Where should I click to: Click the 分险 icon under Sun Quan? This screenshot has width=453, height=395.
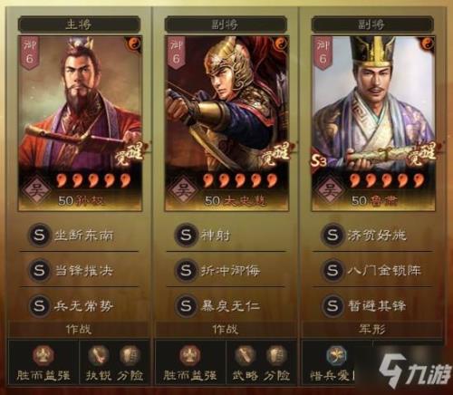[x=130, y=355]
